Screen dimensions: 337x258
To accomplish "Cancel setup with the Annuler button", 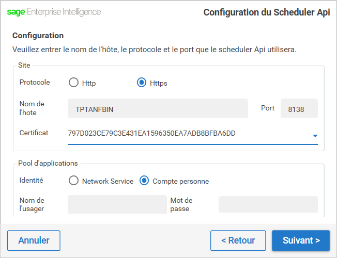I will 34,240.
